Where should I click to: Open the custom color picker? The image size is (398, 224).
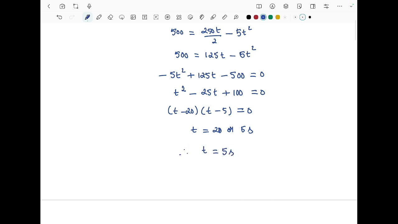285,17
